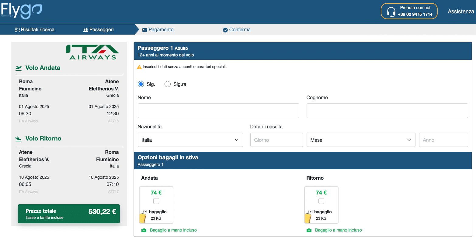This screenshot has height=237, width=476.
Task: Click into the Nome input field
Action: point(218,111)
